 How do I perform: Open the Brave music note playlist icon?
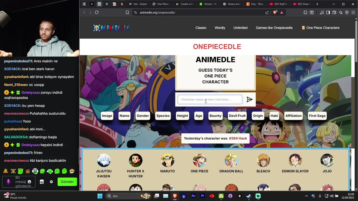click(x=322, y=12)
